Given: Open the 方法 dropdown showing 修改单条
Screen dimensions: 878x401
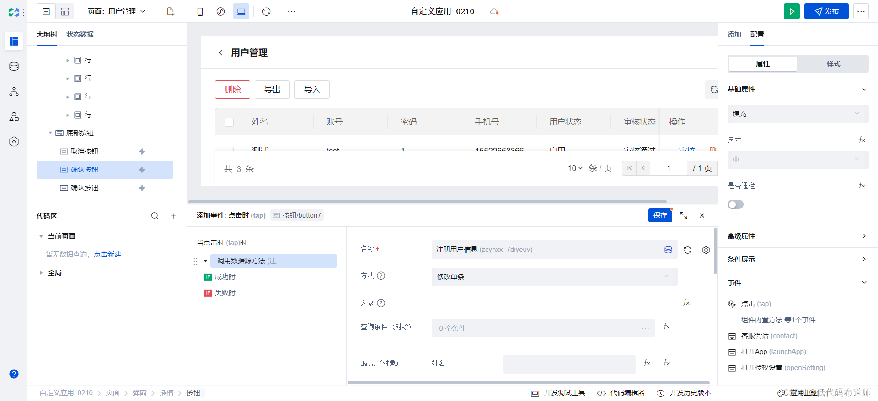Looking at the screenshot, I should 554,277.
